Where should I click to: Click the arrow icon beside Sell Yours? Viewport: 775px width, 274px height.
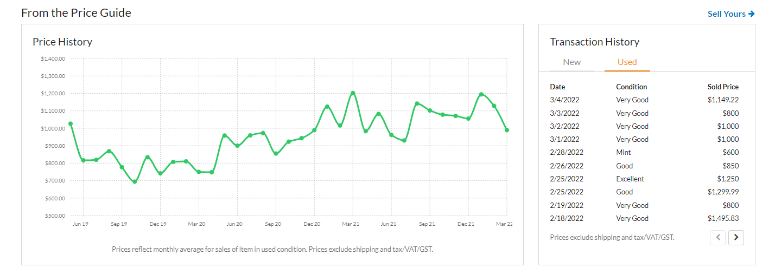click(x=752, y=14)
